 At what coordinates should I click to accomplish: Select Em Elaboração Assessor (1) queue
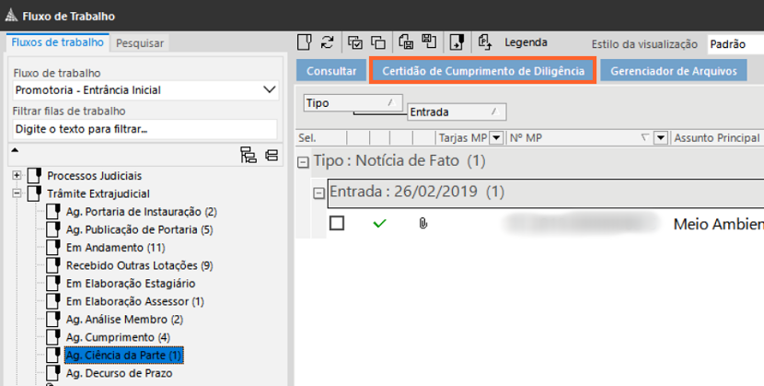[x=135, y=301]
